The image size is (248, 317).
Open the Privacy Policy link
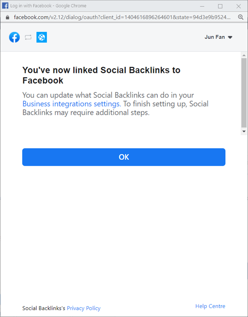pyautogui.click(x=83, y=308)
